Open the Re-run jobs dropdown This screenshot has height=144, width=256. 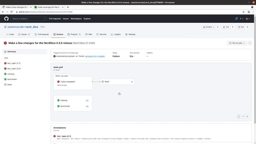pos(237,43)
